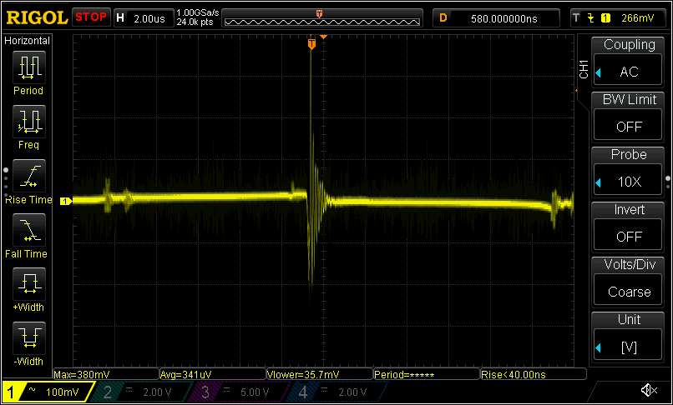The height and width of the screenshot is (405, 673).
Task: Choose the Fall Time measurement icon
Action: click(x=28, y=229)
